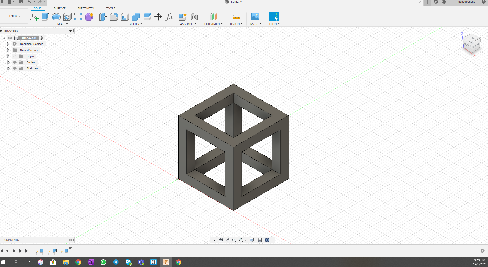Select the New Component tool
This screenshot has height=267, width=488.
(x=183, y=17)
